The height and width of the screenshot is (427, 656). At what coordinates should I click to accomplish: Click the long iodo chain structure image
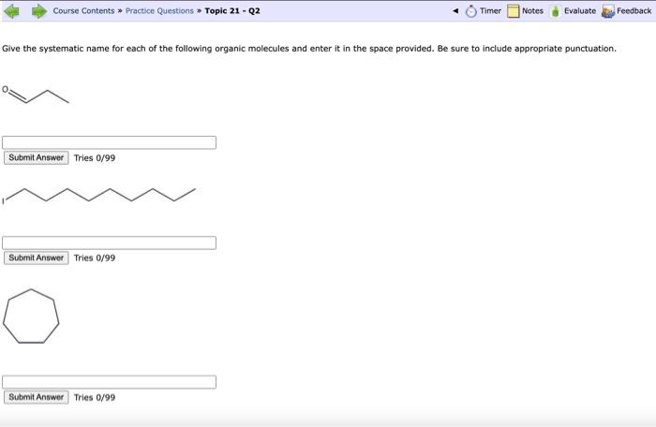98,196
